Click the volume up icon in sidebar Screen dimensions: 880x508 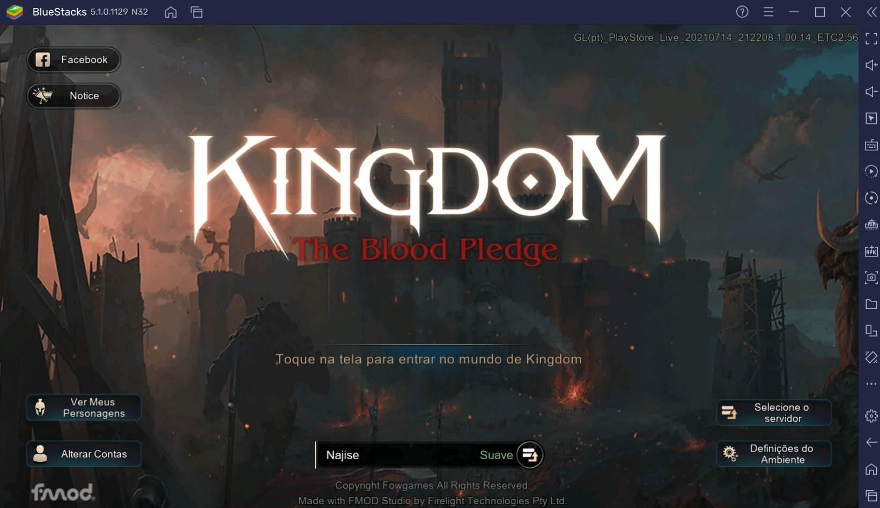871,65
